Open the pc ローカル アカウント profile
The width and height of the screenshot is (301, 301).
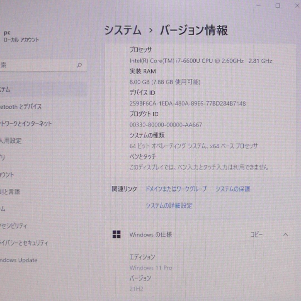21,37
